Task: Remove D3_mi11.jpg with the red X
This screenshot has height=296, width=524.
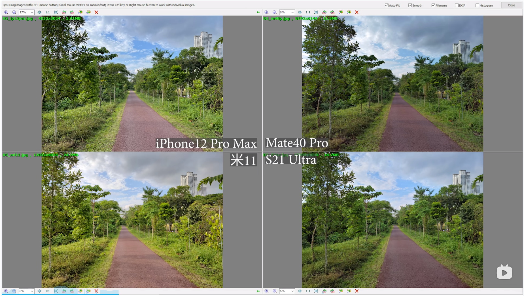Action: tap(96, 291)
